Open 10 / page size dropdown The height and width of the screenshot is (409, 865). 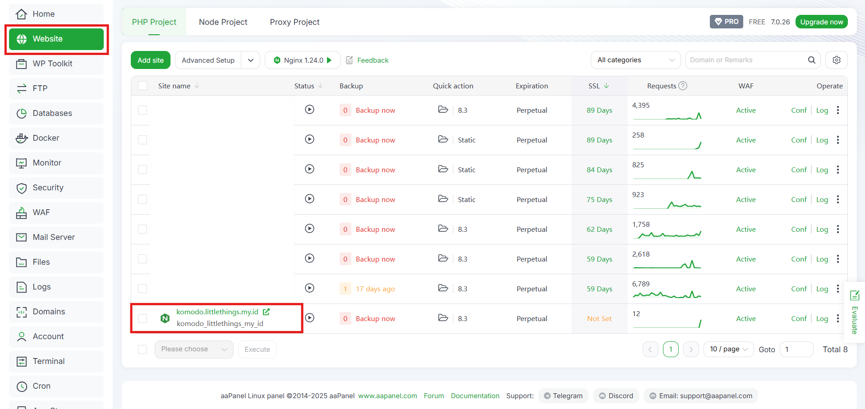pyautogui.click(x=728, y=349)
